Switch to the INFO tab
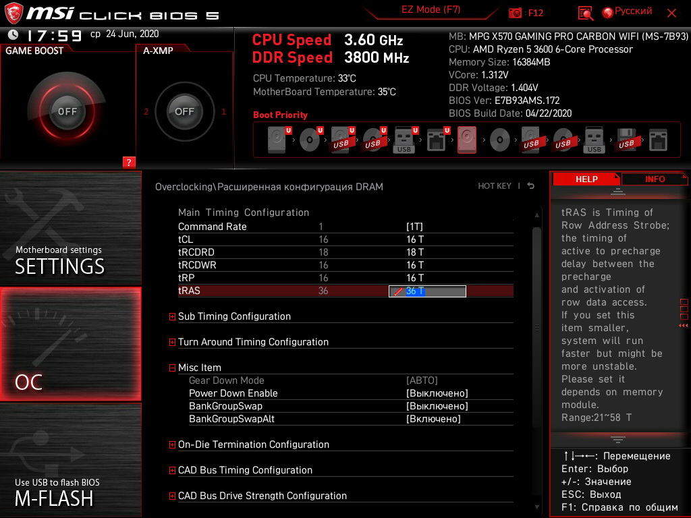The image size is (691, 518). click(655, 179)
